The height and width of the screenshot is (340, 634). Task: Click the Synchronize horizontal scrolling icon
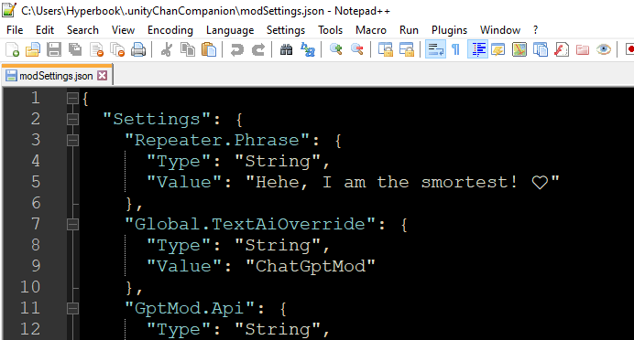point(407,49)
